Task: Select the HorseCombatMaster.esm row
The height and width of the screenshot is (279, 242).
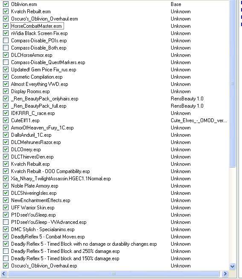Action: tap(36, 26)
